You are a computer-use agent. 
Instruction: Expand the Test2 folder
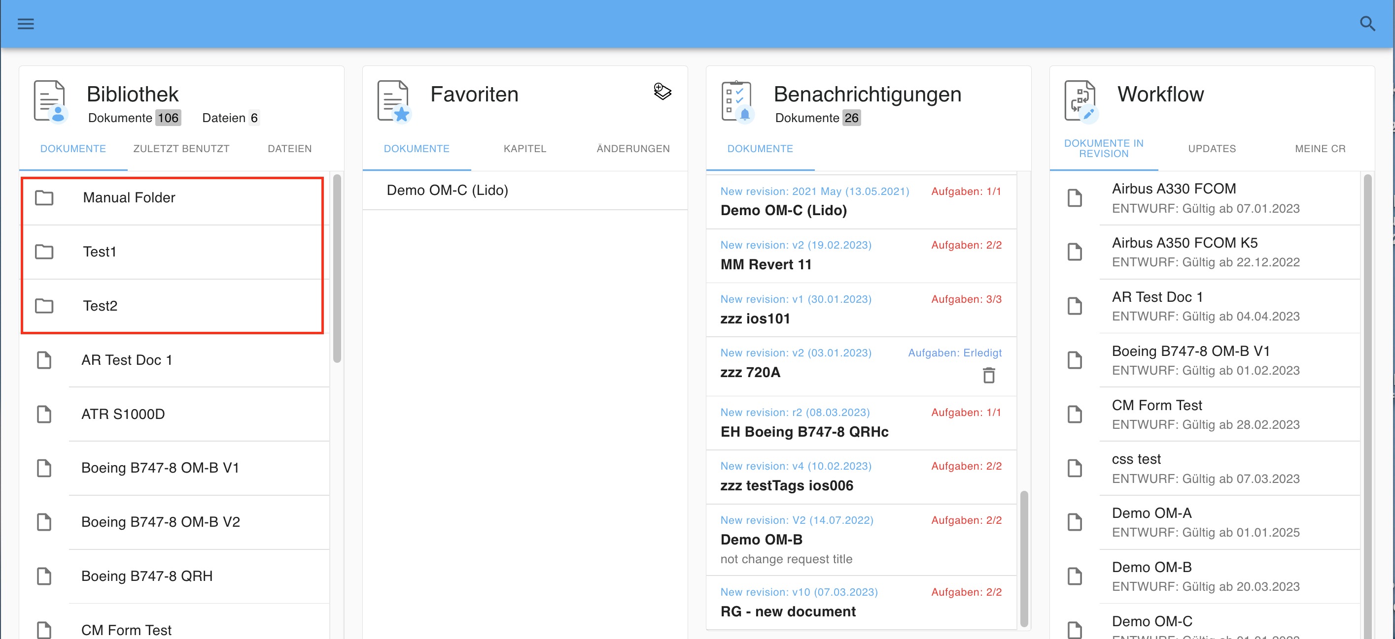pyautogui.click(x=100, y=306)
